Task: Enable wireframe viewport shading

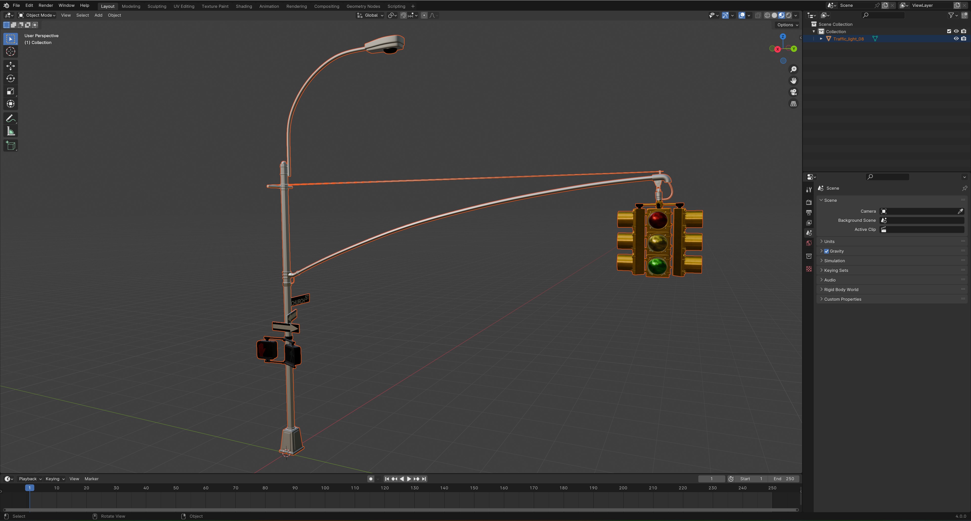Action: (x=767, y=15)
